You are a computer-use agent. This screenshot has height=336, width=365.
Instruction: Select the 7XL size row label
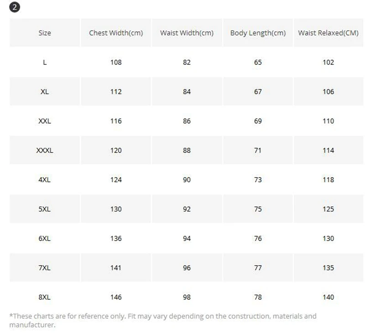(44, 268)
